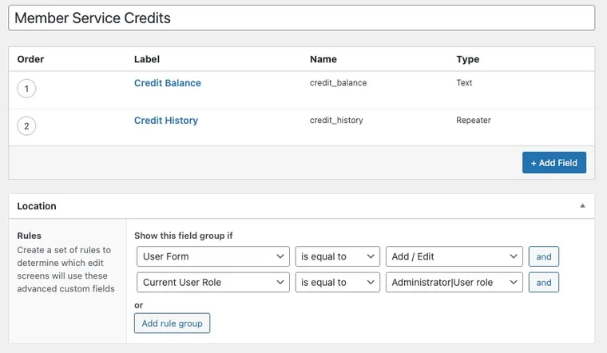Screen dimensions: 607x353
Task: Open the operator dropdown beside Current User Role
Action: (x=338, y=282)
